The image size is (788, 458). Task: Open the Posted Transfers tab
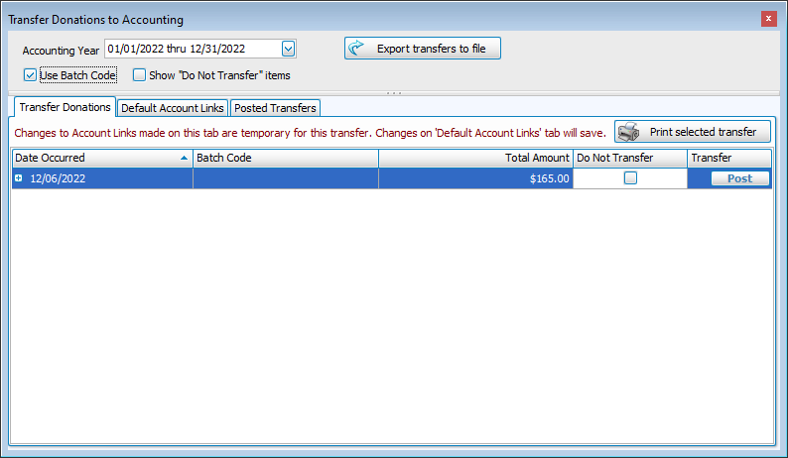pyautogui.click(x=275, y=108)
